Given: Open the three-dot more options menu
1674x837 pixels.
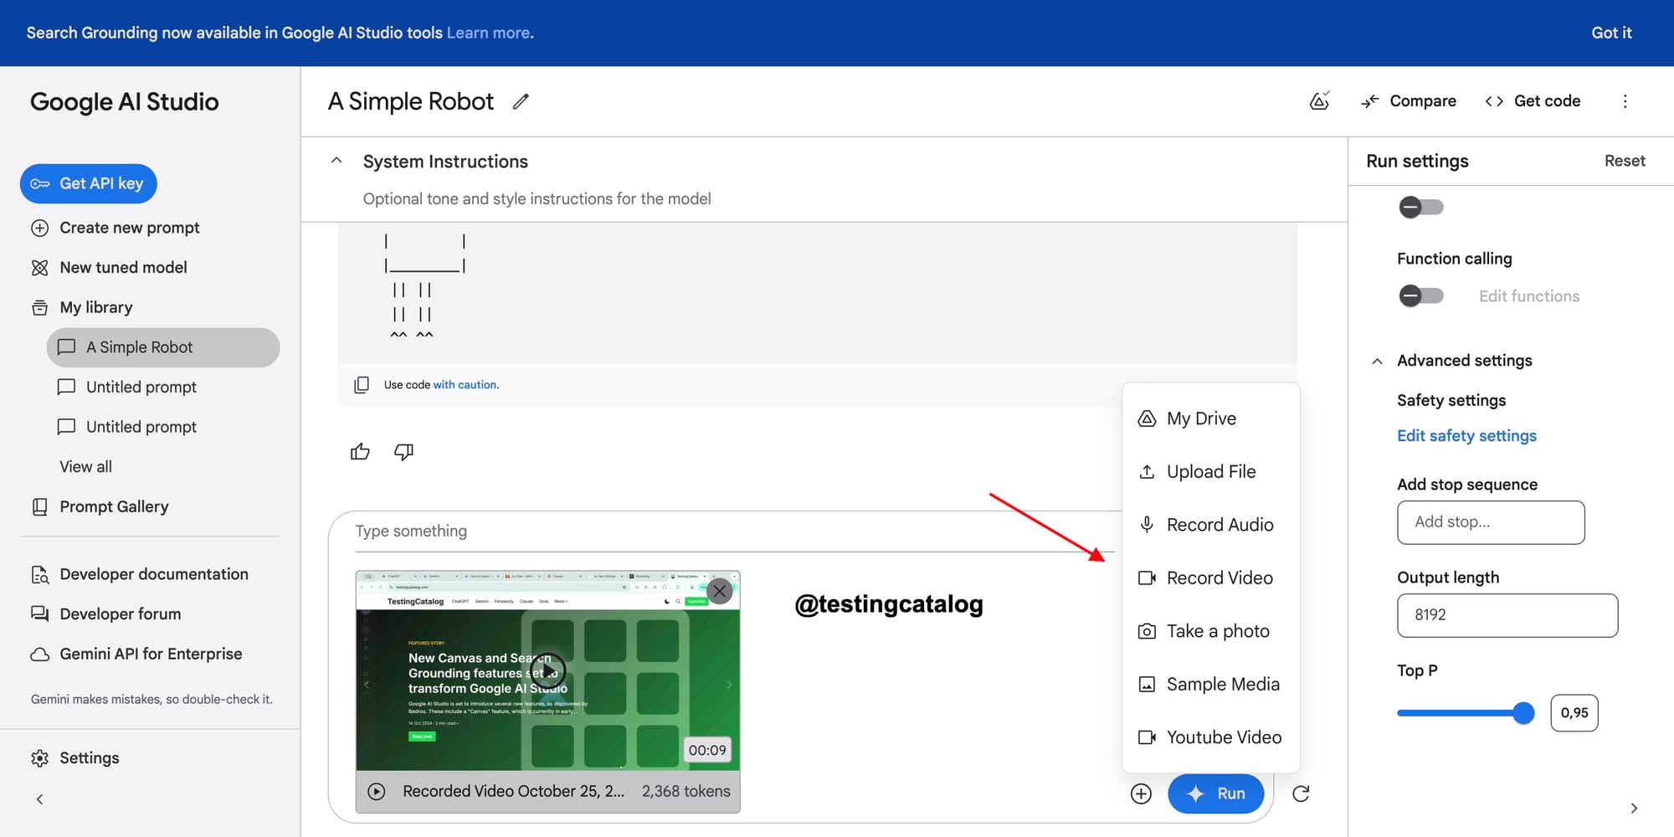Looking at the screenshot, I should [x=1625, y=101].
